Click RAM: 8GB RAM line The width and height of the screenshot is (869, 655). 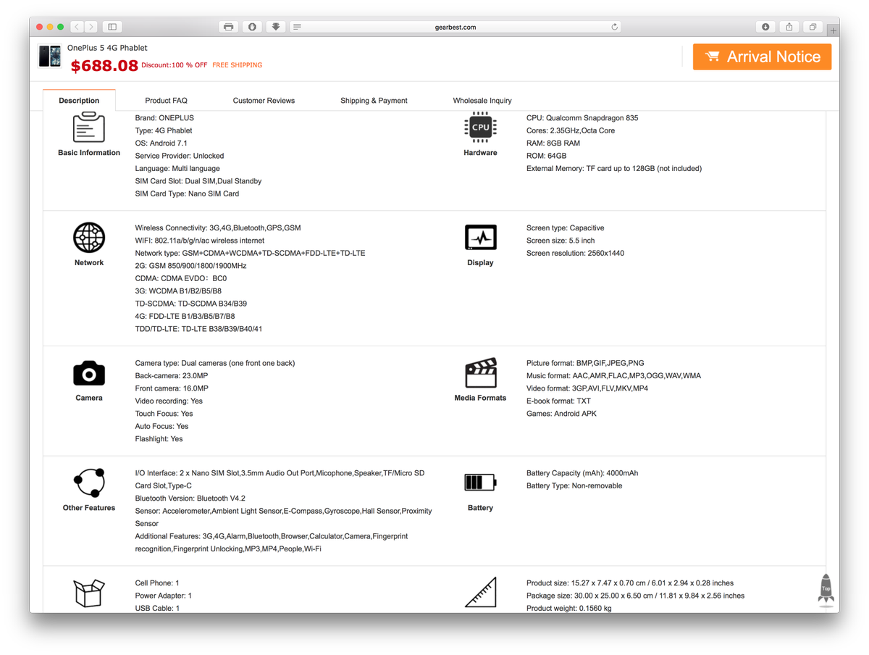pyautogui.click(x=553, y=143)
